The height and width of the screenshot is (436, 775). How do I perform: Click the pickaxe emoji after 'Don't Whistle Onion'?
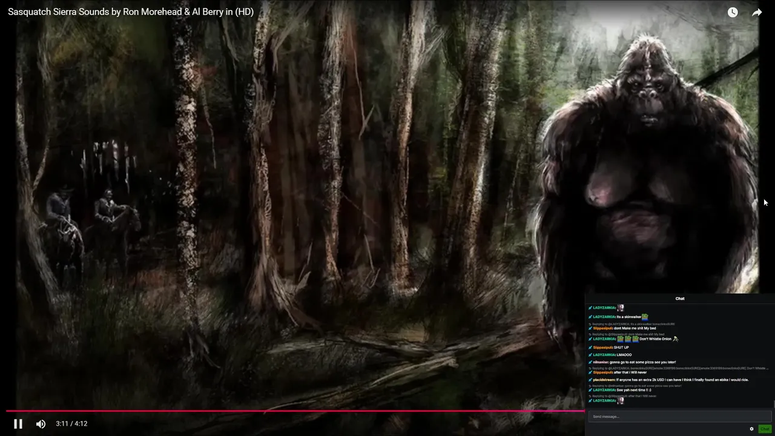675,339
